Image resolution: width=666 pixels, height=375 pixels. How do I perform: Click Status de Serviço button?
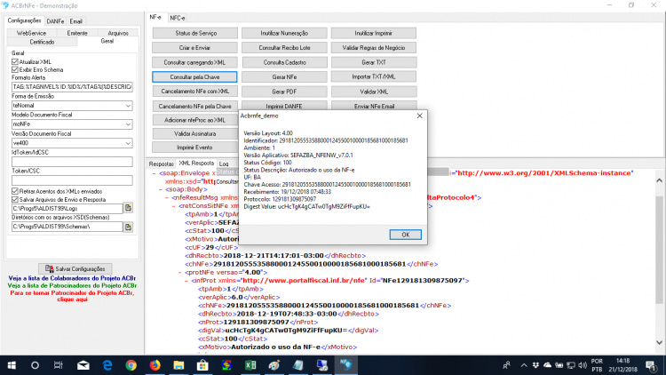195,33
